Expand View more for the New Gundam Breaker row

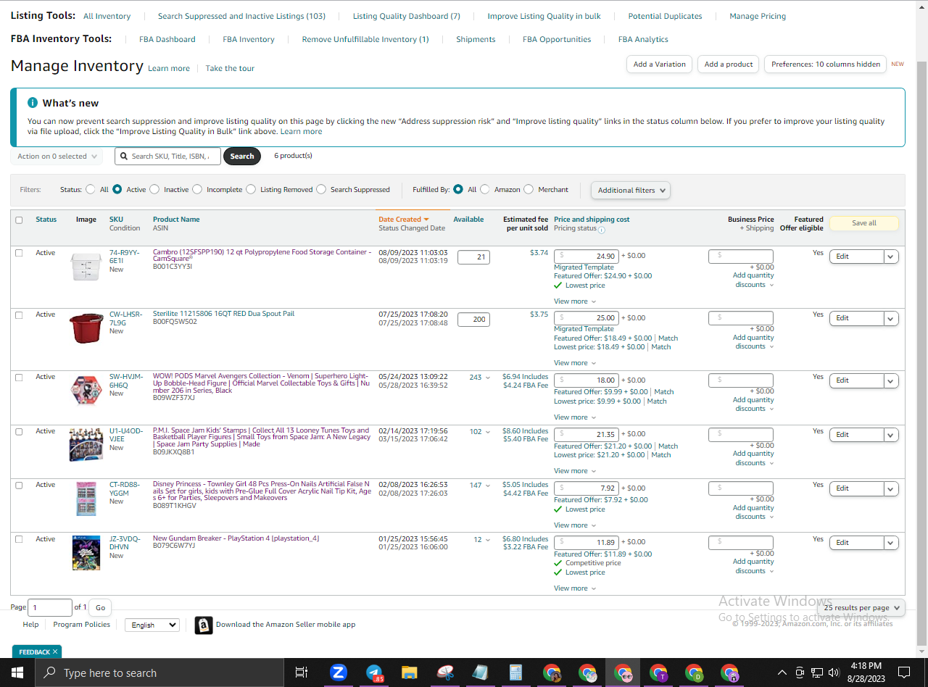575,588
